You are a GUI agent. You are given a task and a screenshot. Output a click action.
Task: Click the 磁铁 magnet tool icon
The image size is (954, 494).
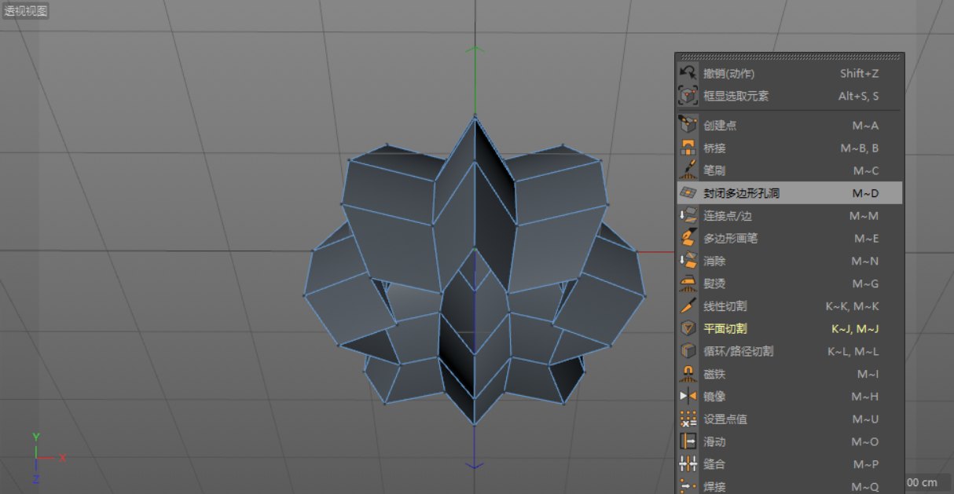pyautogui.click(x=688, y=374)
